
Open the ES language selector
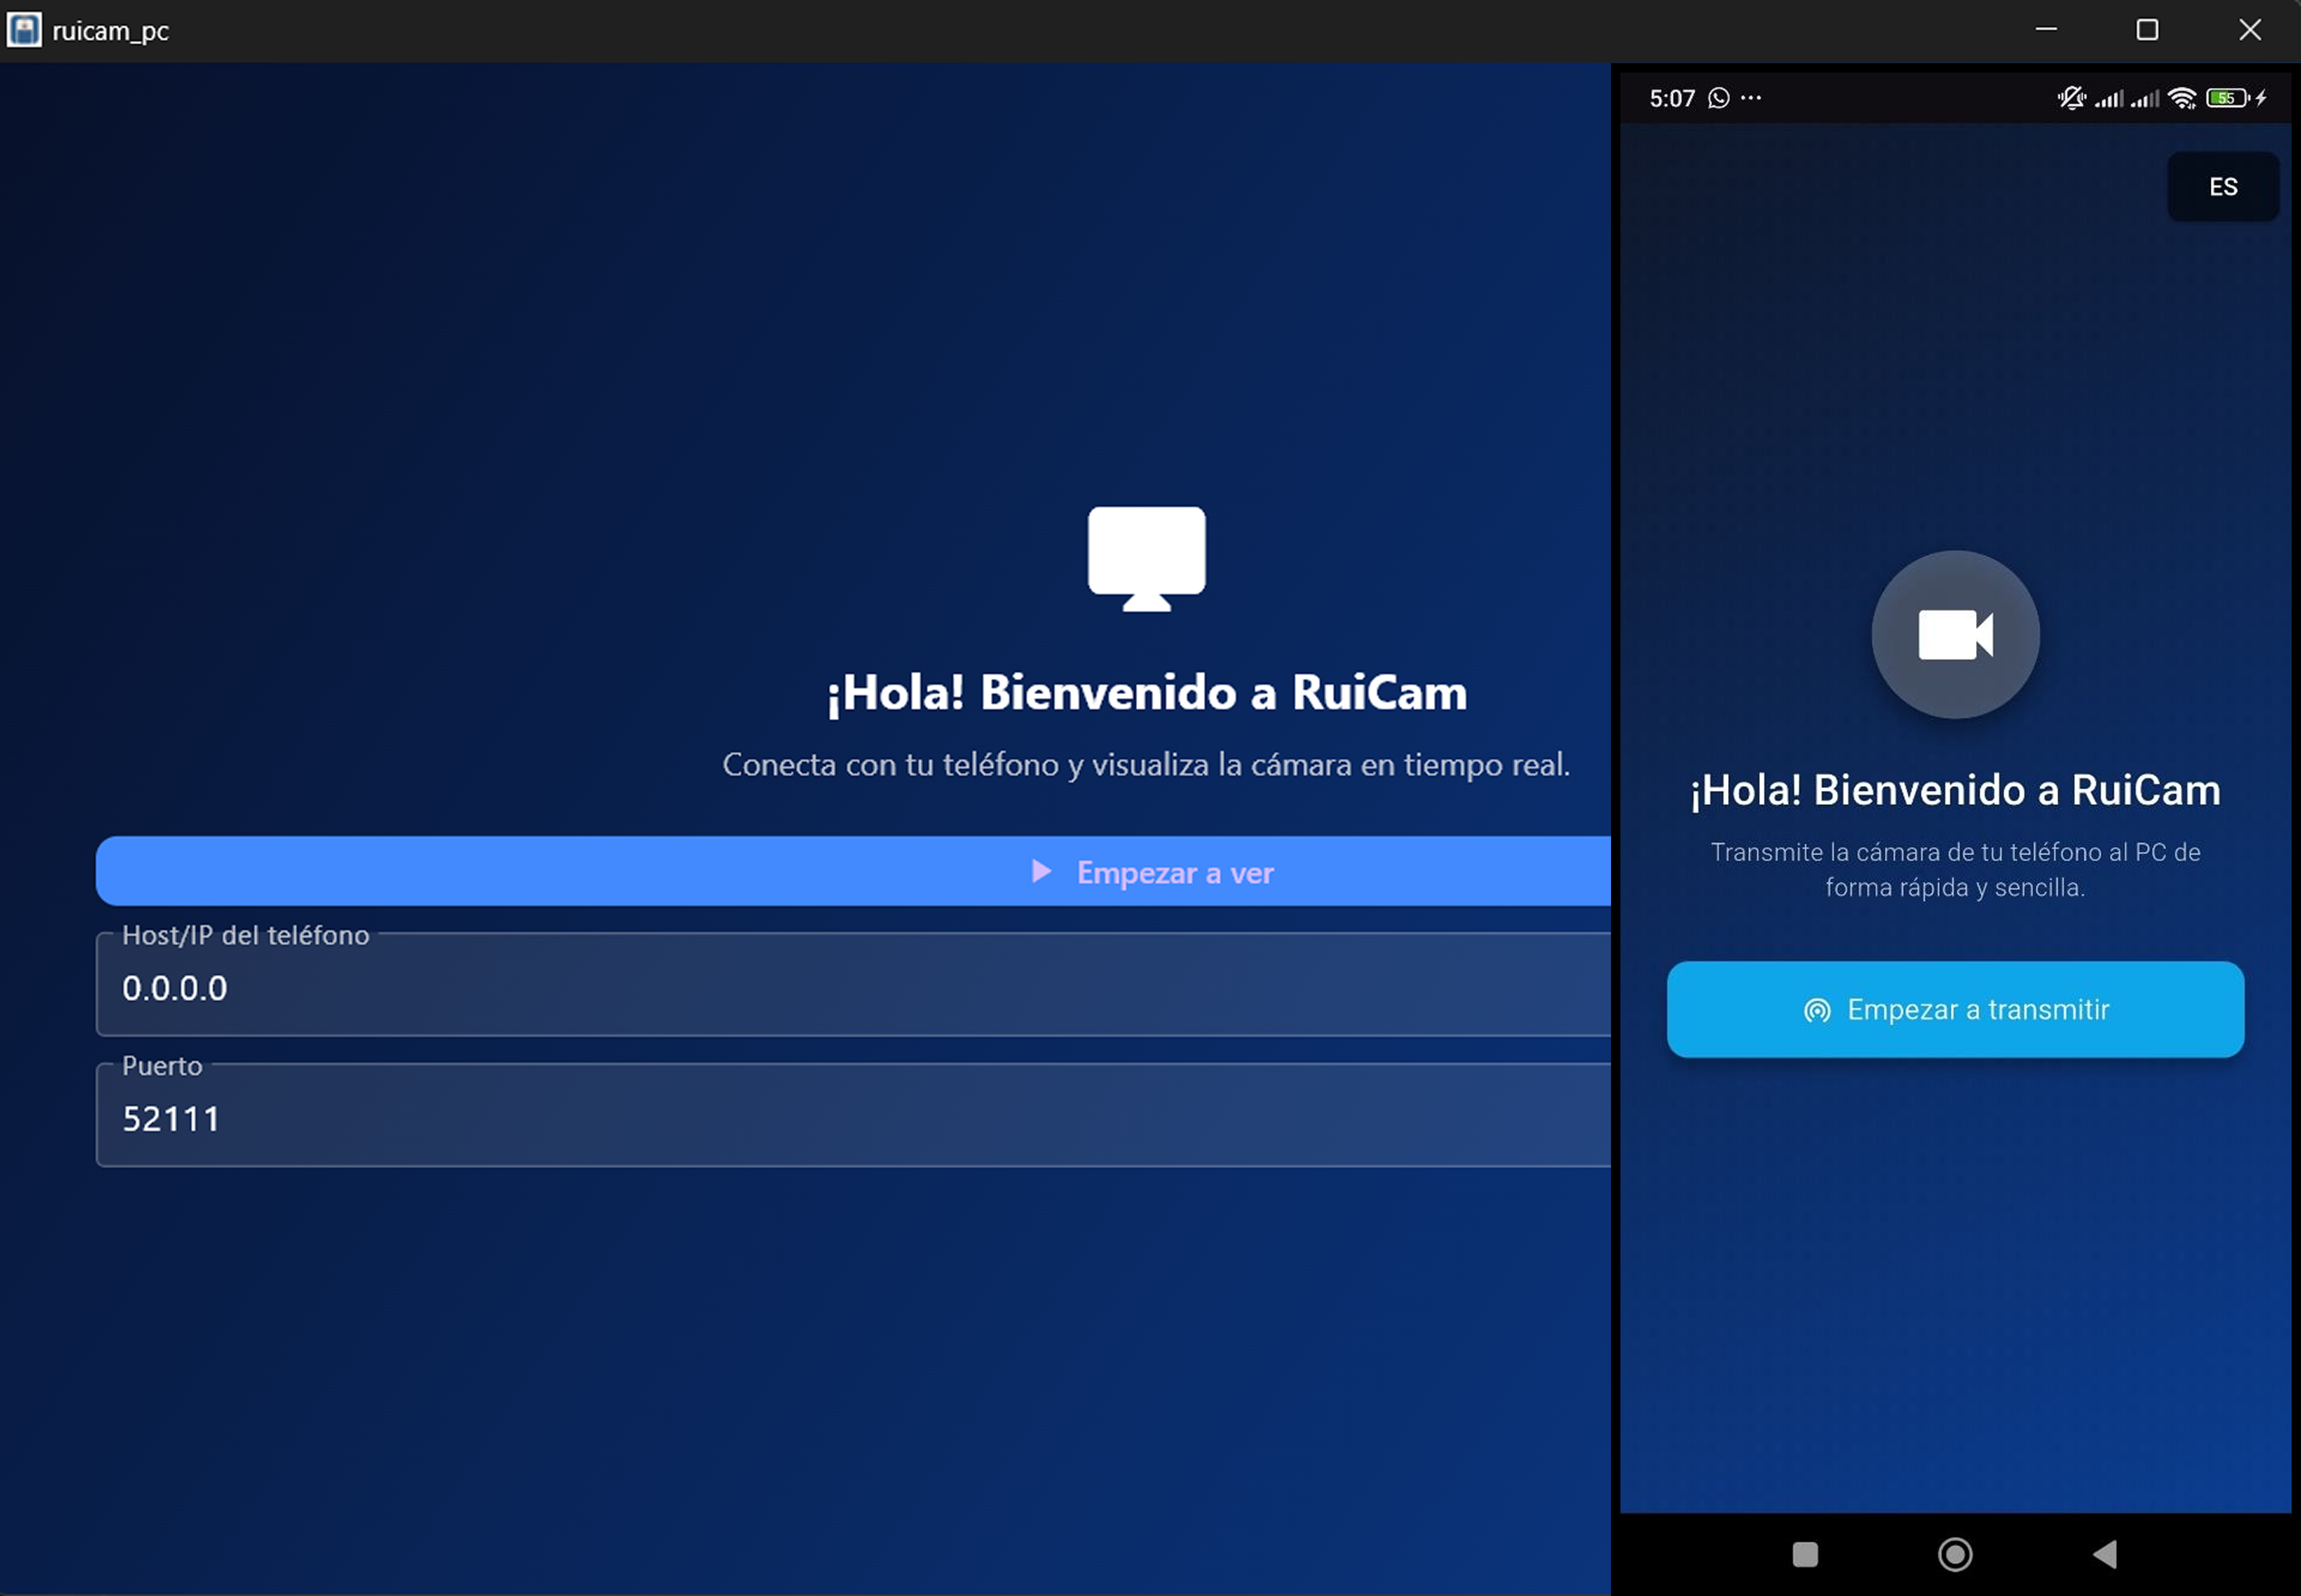pos(2223,187)
